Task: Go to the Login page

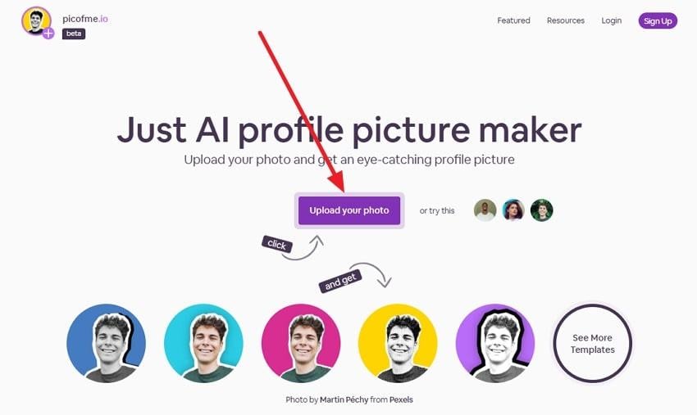Action: (x=611, y=20)
